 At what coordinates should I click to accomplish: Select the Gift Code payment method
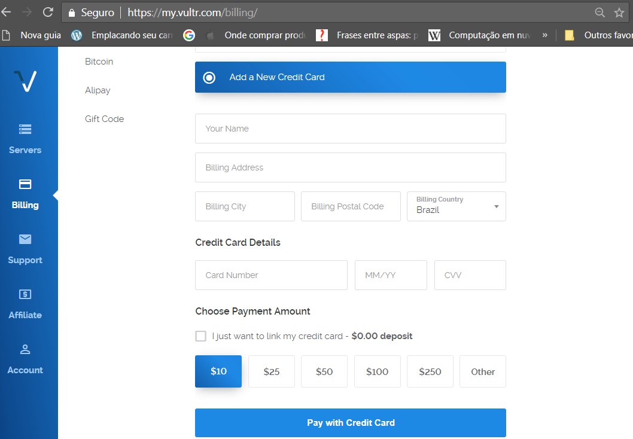click(104, 119)
